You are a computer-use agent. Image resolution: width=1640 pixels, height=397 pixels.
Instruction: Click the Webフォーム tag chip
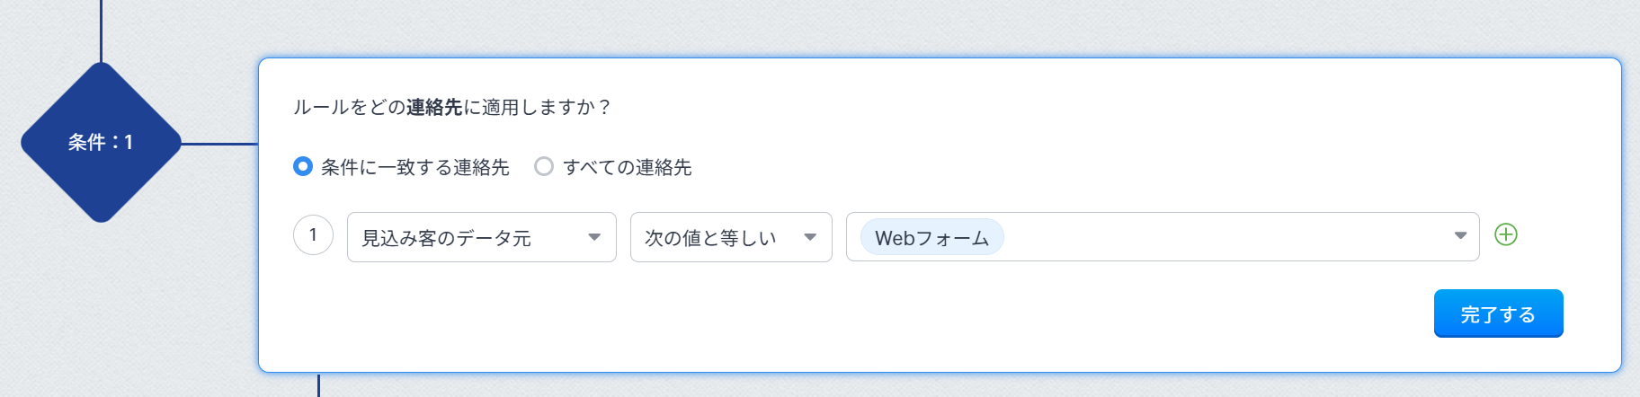[931, 237]
